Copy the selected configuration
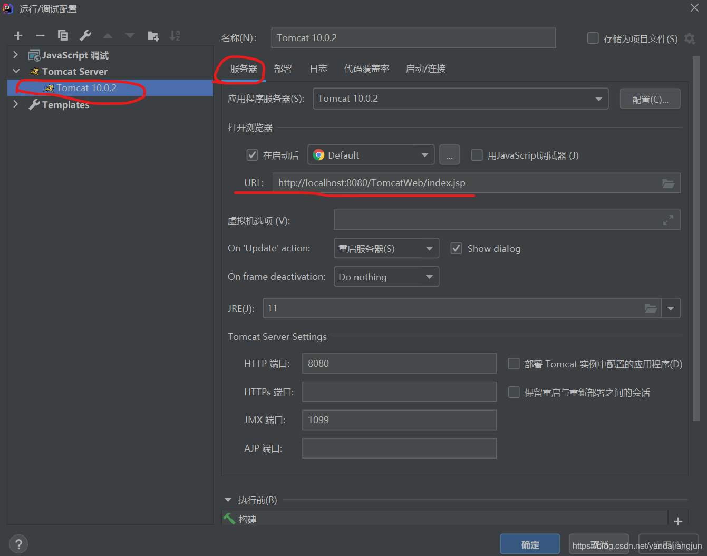The height and width of the screenshot is (556, 707). tap(63, 35)
